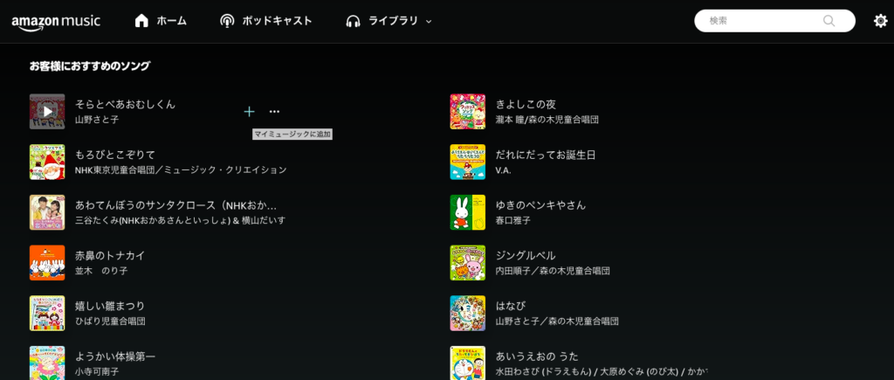The image size is (894, 380).
Task: Open artist 瀧本 瞳/森の木児童合唱団
Action: coord(547,120)
